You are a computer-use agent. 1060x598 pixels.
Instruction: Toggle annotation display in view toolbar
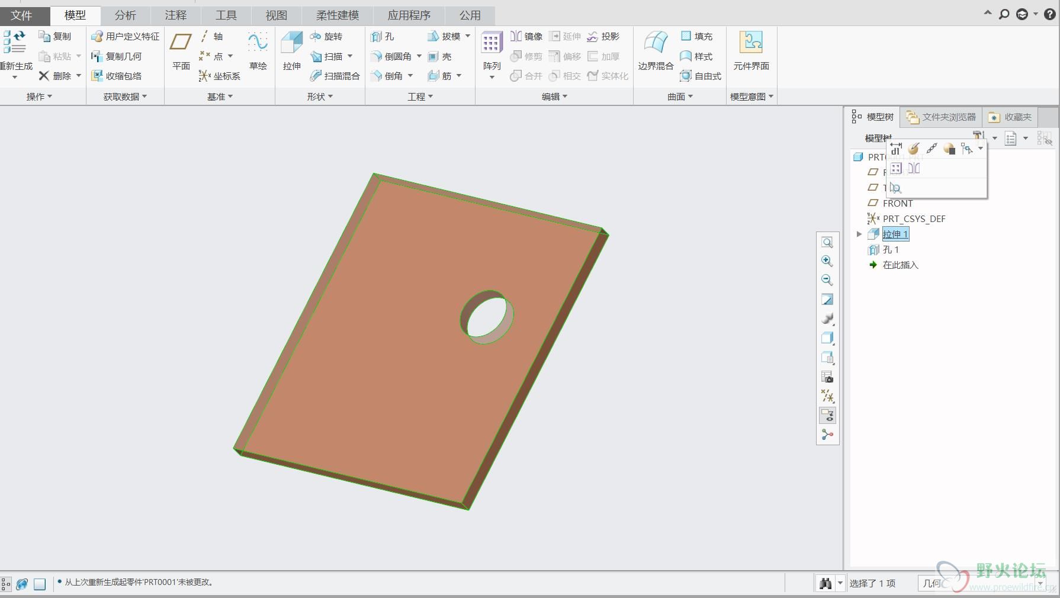[x=827, y=416]
